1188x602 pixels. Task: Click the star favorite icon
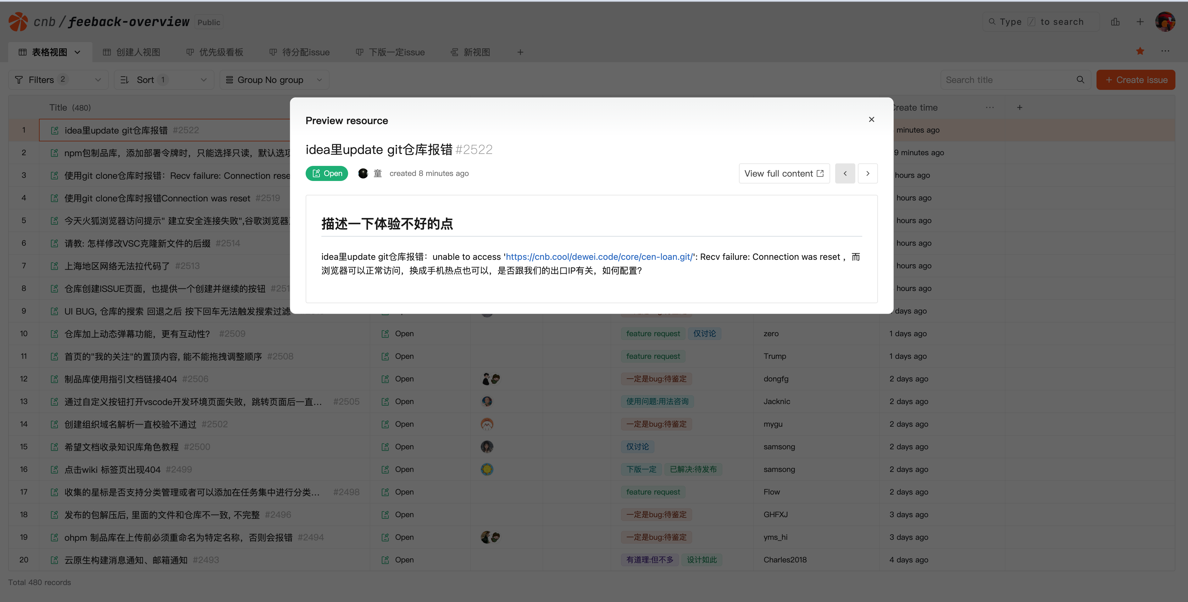point(1140,52)
